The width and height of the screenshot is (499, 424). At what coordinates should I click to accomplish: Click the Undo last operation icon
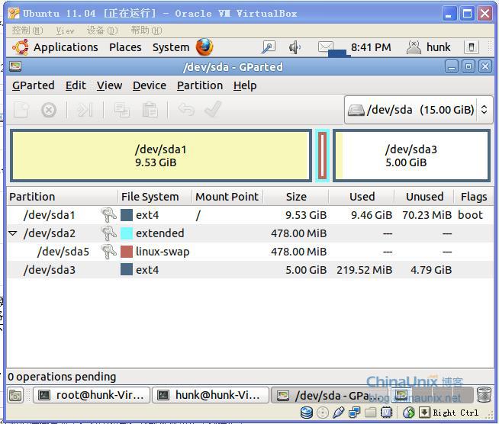[x=186, y=109]
